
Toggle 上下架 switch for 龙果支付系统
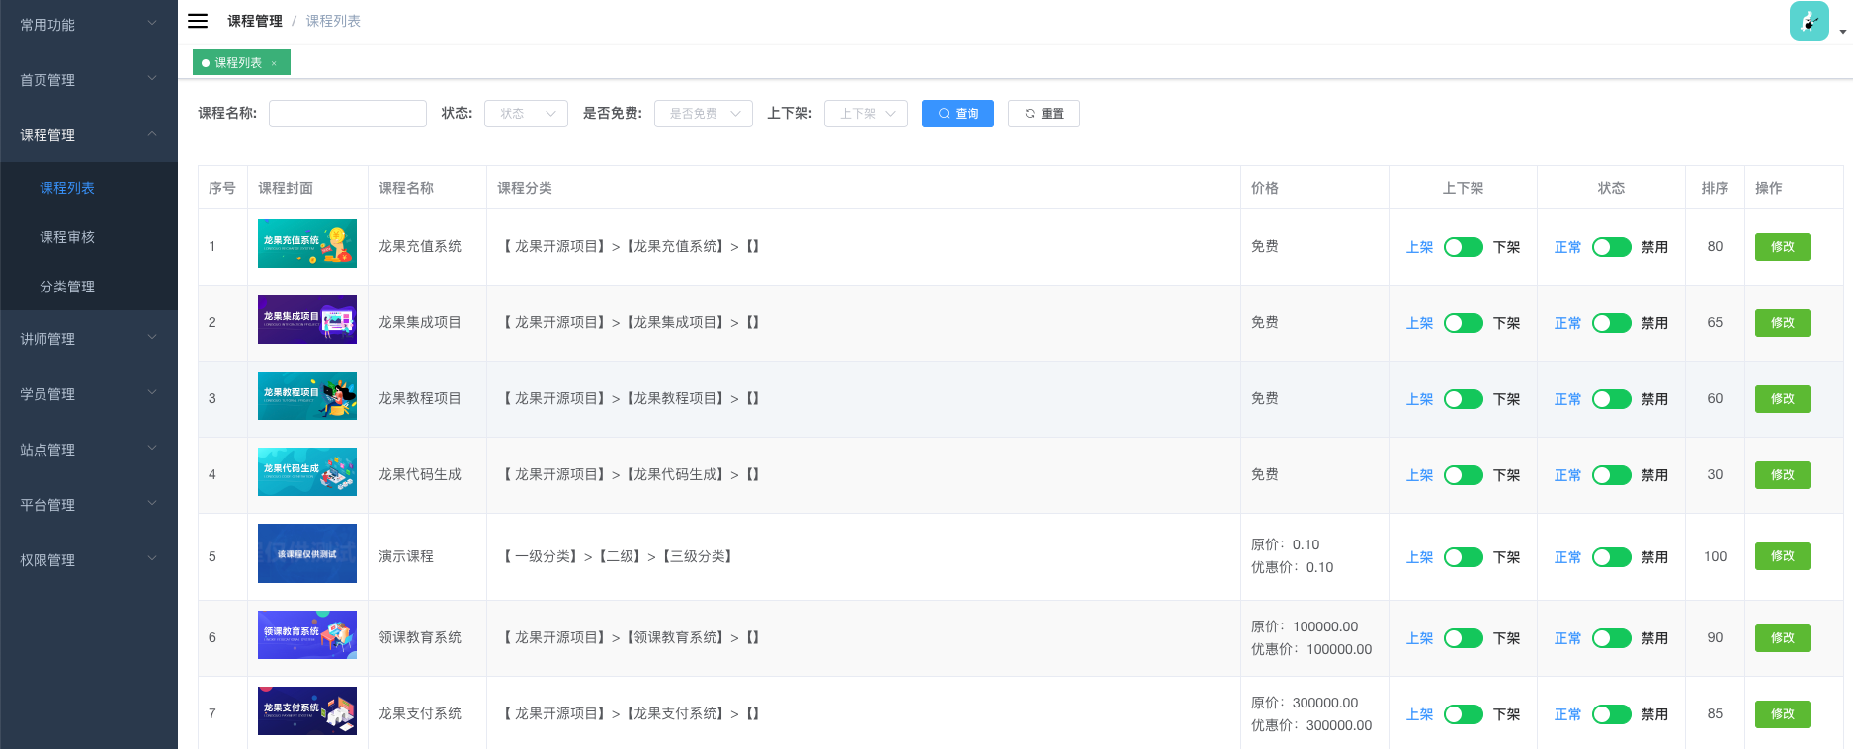coord(1464,714)
